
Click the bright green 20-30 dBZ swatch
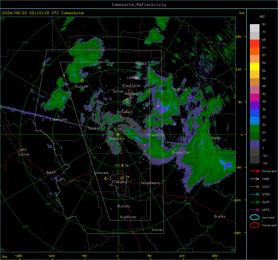(255, 129)
